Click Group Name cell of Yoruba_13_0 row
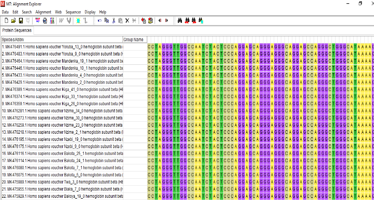Viewport: 374px width, 200px height. (135, 47)
